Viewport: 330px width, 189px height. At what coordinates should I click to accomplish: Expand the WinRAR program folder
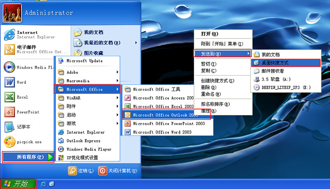(x=88, y=98)
